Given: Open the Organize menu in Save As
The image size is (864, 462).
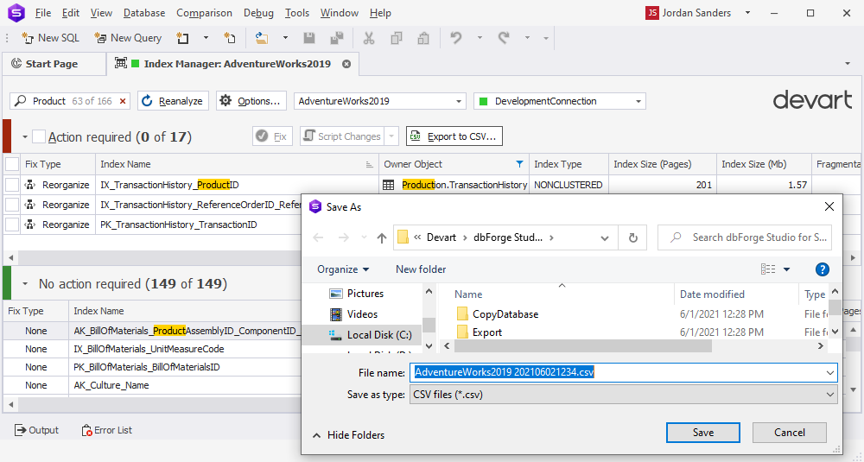Looking at the screenshot, I should [x=343, y=269].
